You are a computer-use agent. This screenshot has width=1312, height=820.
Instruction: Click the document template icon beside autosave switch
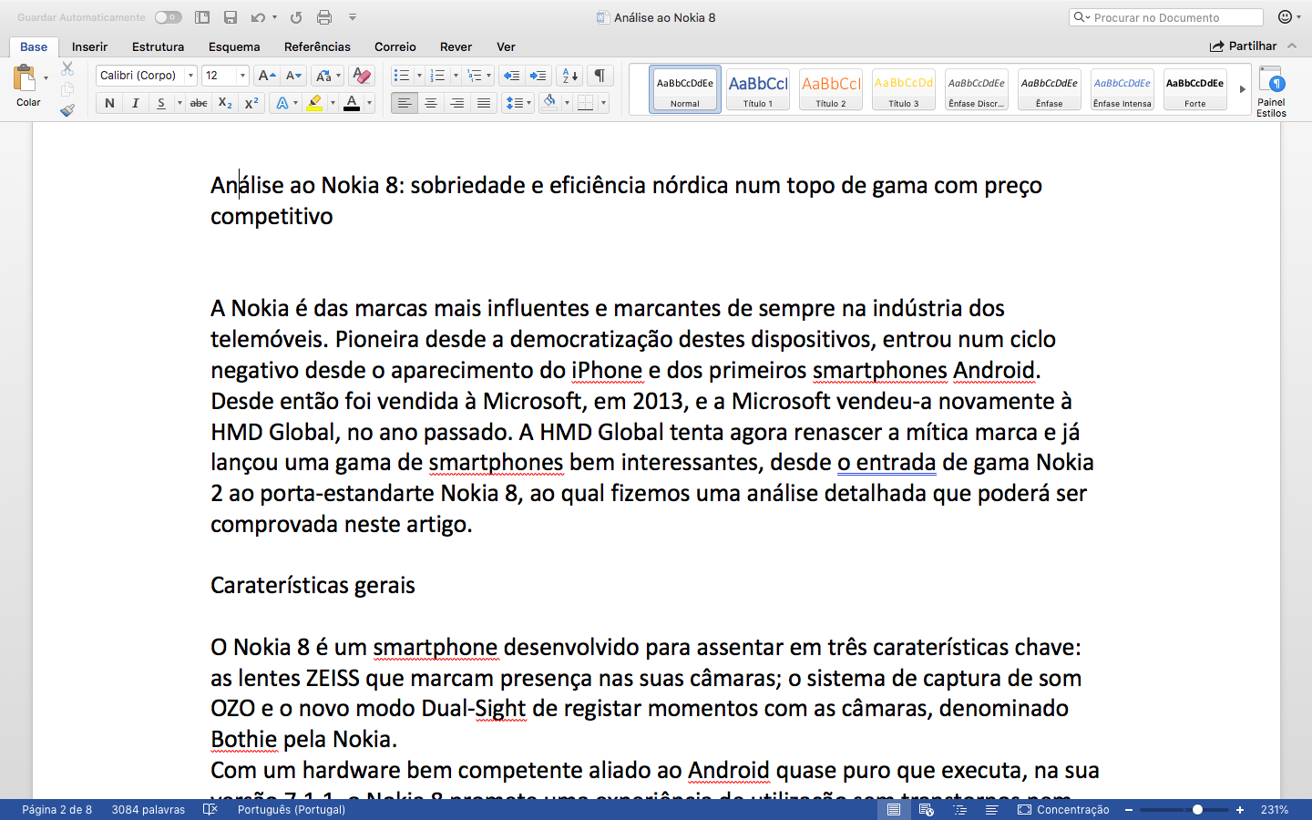click(202, 17)
